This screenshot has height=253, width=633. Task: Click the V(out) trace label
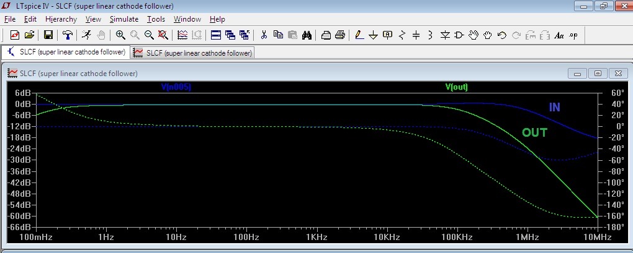(x=456, y=87)
